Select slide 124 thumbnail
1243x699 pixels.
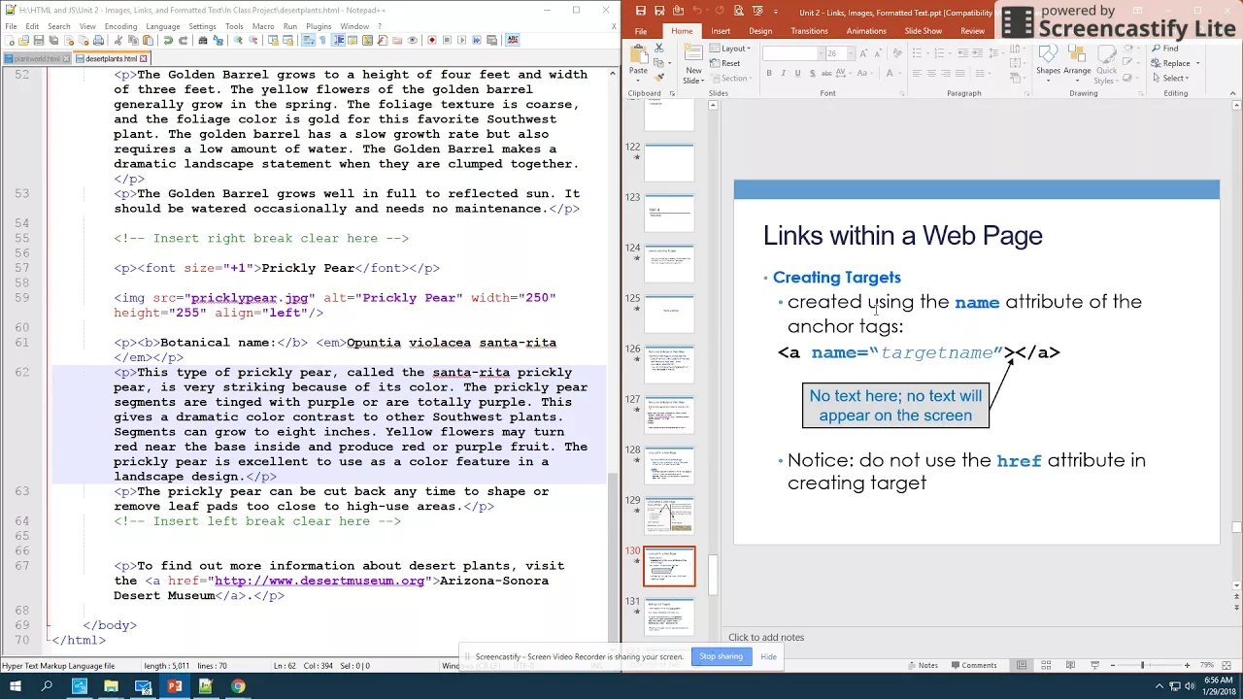click(669, 263)
